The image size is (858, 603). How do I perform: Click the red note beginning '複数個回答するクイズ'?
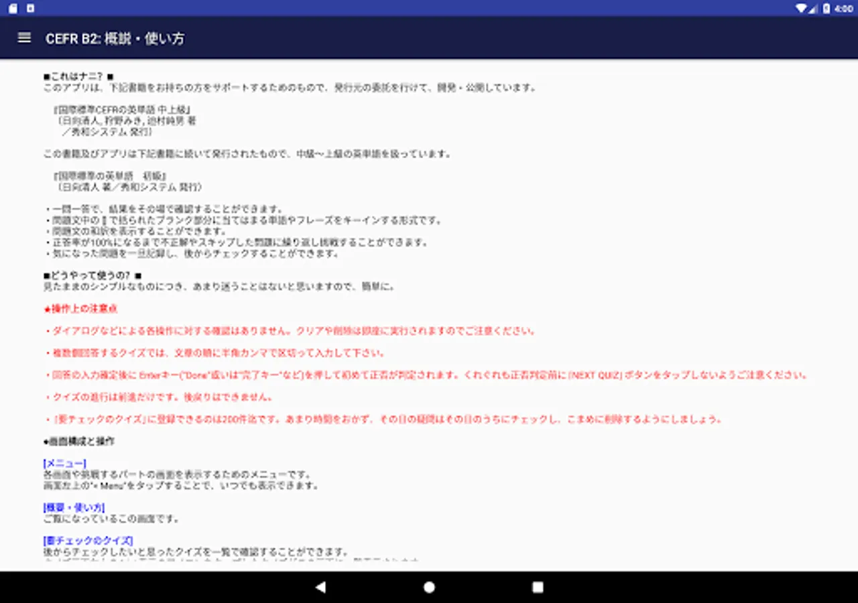coord(214,353)
